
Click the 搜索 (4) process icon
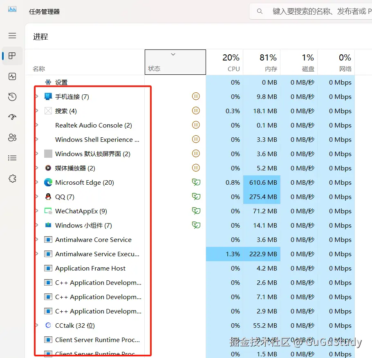[x=48, y=111]
